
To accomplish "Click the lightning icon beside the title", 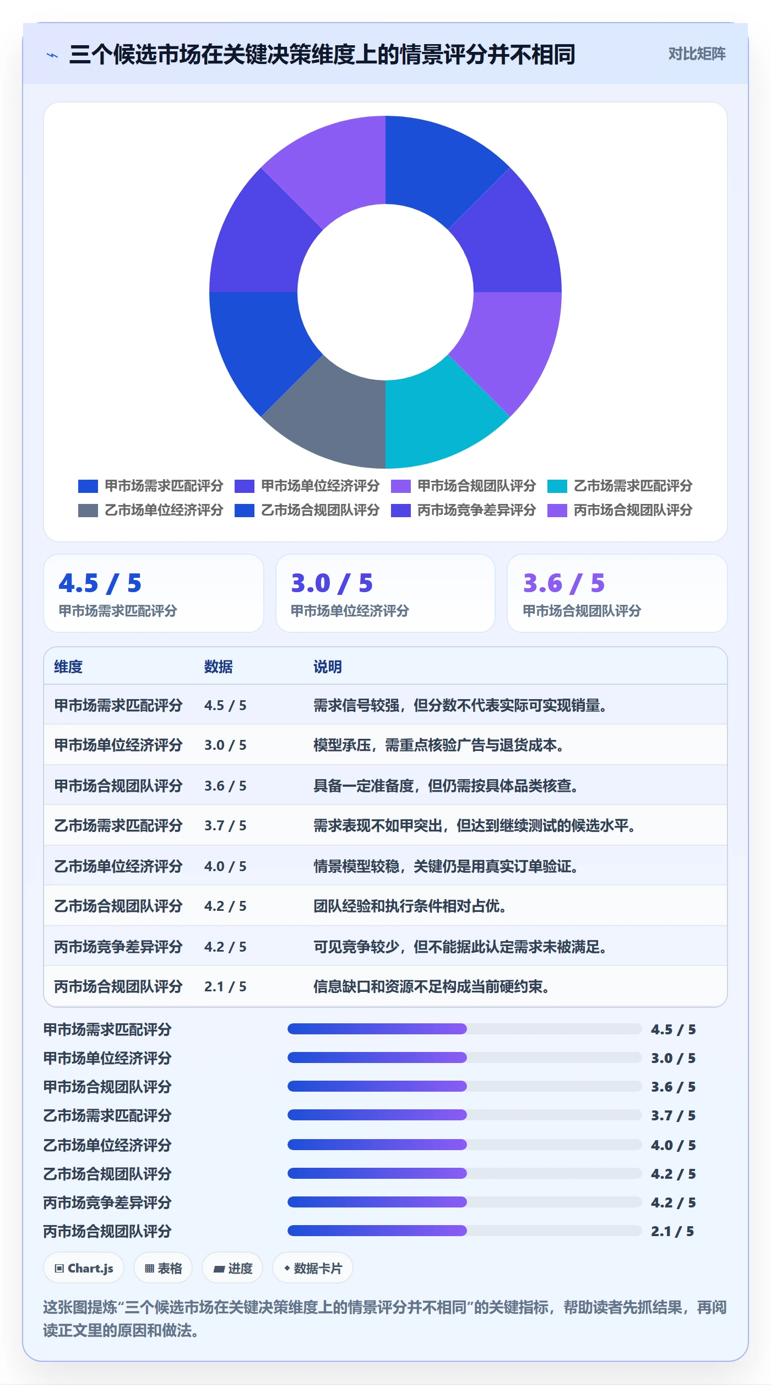I will (x=52, y=55).
